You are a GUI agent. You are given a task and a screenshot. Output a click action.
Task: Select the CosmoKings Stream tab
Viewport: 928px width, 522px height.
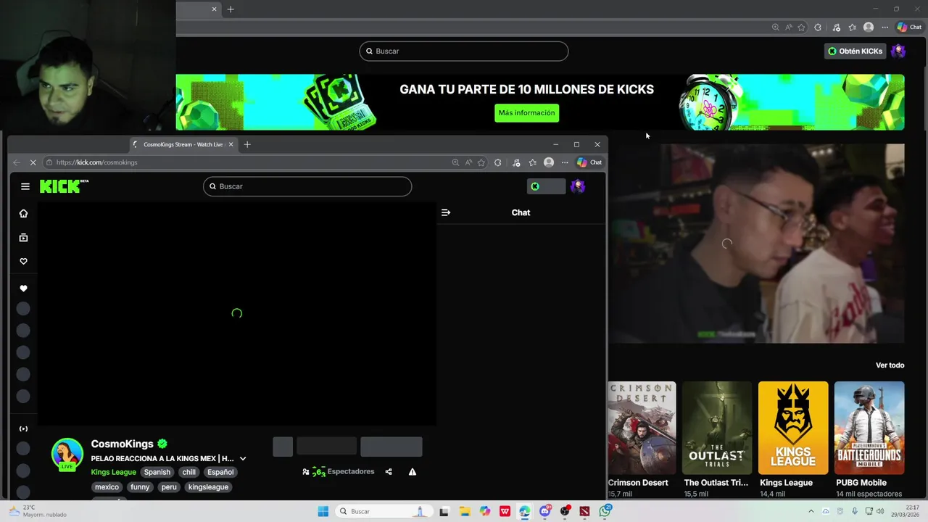(x=183, y=144)
